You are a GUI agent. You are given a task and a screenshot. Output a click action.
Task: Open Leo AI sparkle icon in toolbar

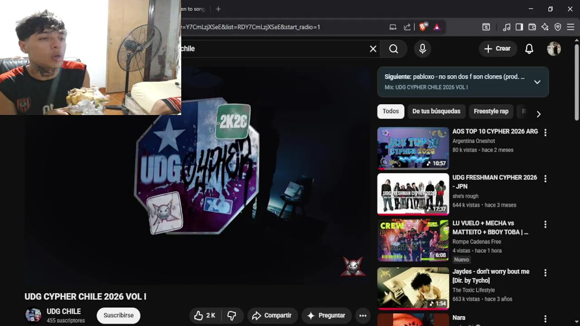tap(545, 27)
